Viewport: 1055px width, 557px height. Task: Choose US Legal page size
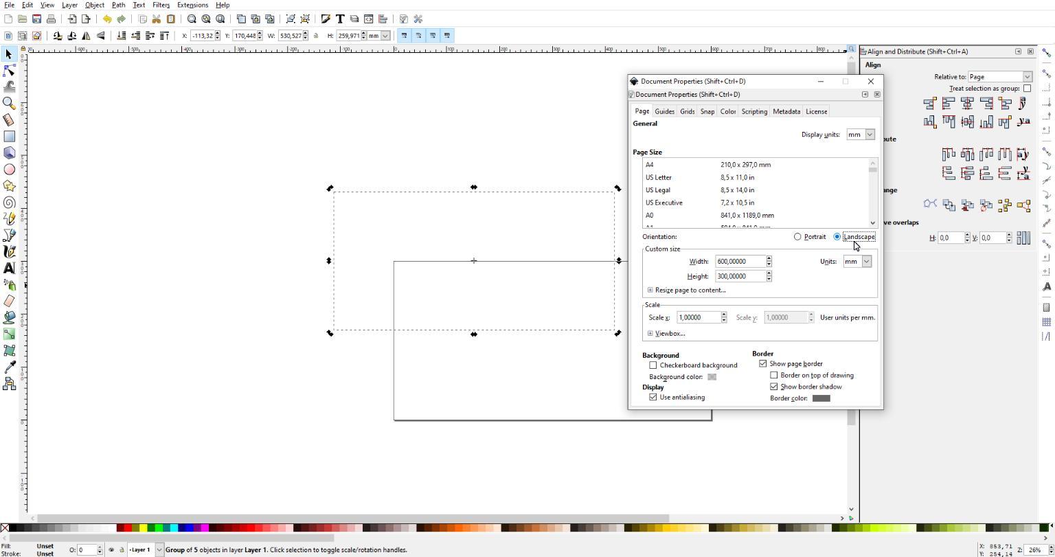tap(756, 190)
